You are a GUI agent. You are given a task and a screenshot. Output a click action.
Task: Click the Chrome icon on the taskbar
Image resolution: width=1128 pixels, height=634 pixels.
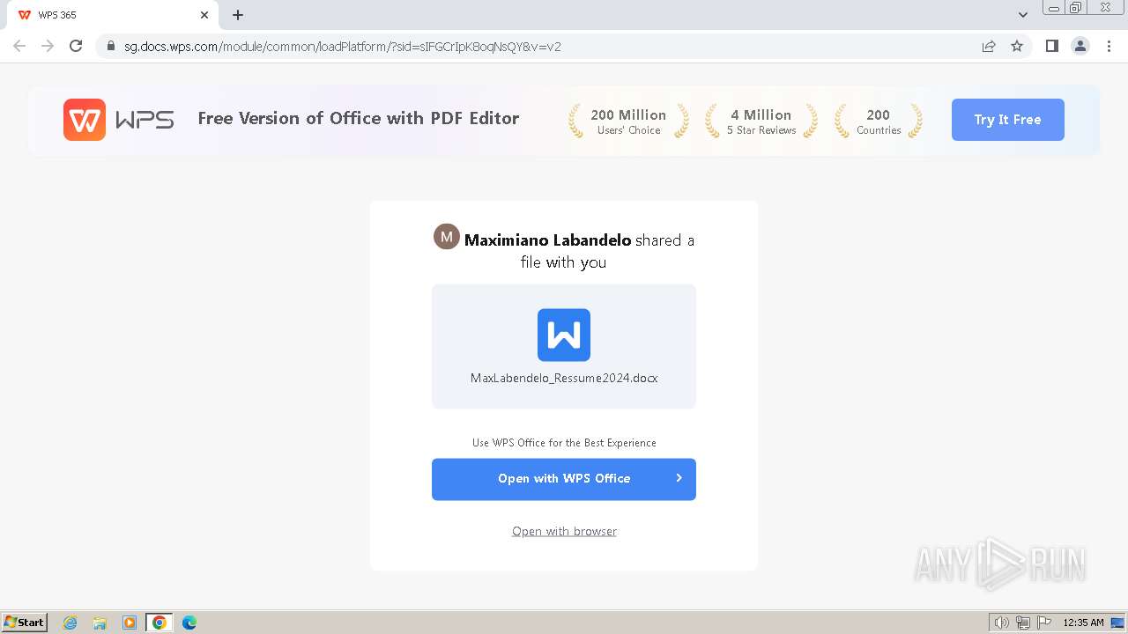[x=160, y=623]
